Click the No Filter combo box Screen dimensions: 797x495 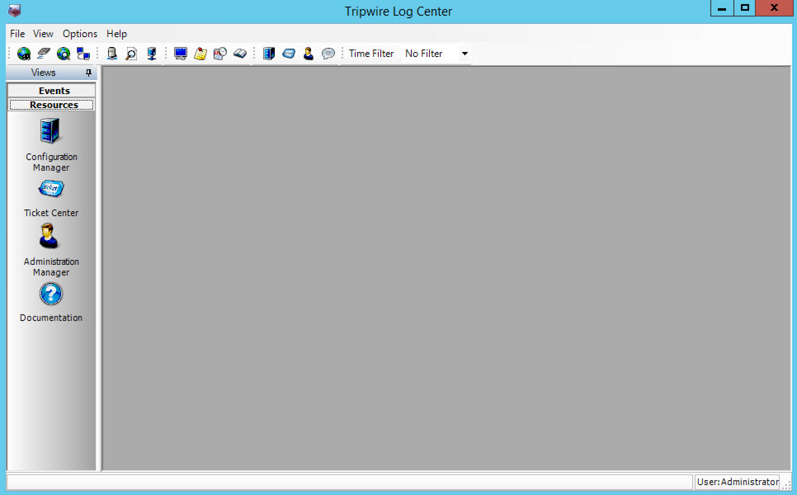coord(429,54)
